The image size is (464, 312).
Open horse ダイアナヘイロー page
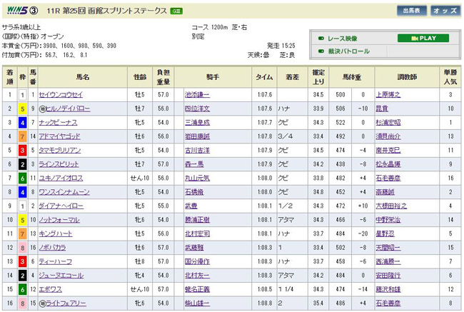[x=61, y=206]
